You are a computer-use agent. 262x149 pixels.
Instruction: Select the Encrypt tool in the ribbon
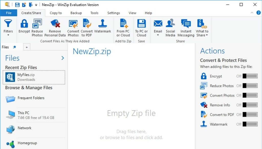click(24, 26)
